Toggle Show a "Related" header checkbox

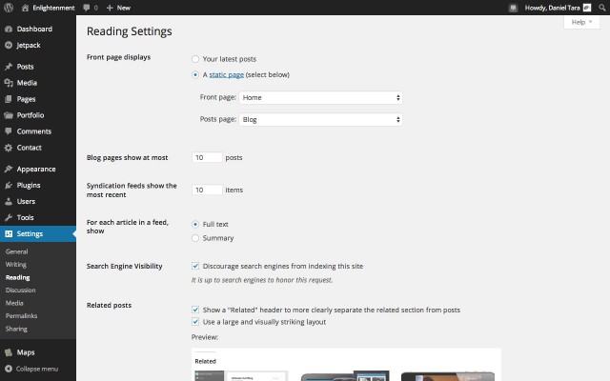(x=195, y=310)
